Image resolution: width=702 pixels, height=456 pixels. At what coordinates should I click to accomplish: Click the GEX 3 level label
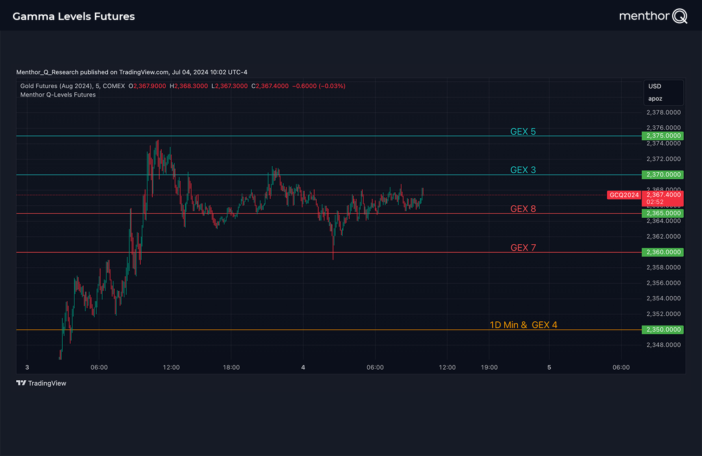click(x=523, y=170)
